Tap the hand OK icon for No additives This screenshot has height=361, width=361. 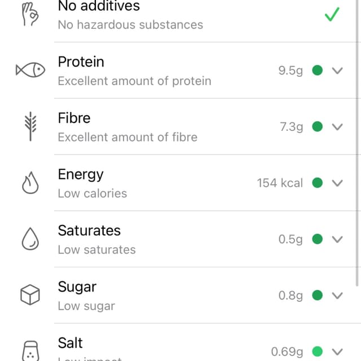tap(30, 14)
